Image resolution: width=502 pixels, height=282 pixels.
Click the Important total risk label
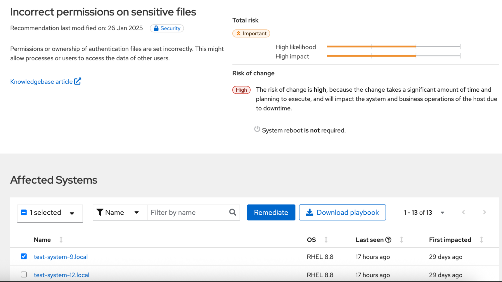251,34
